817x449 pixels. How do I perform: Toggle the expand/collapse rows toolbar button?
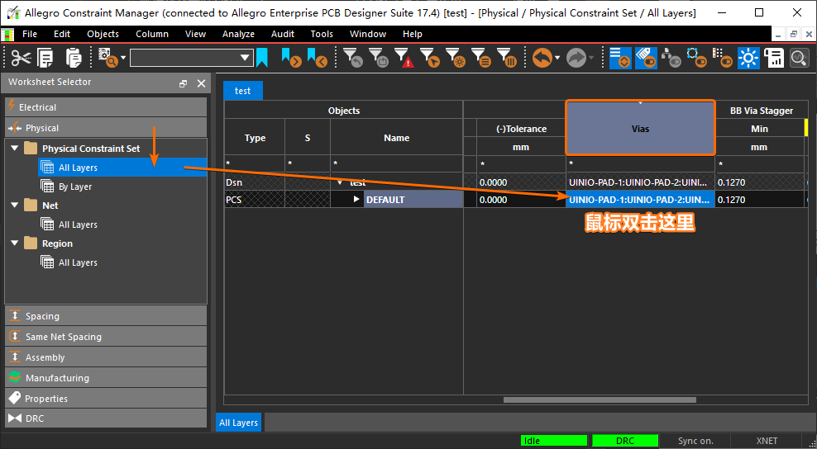coord(620,58)
